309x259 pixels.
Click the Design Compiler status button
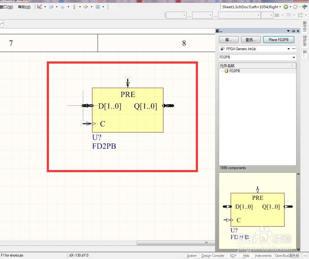[x=213, y=256]
